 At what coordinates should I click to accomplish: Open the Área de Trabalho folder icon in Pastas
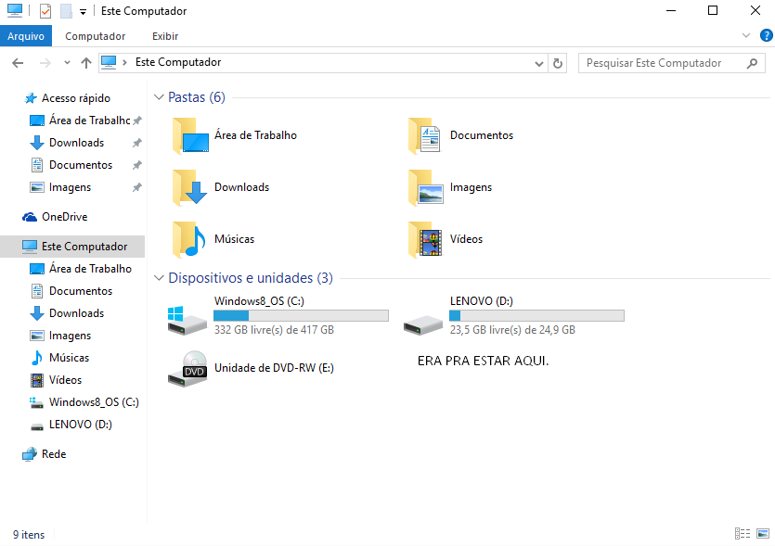pyautogui.click(x=190, y=135)
